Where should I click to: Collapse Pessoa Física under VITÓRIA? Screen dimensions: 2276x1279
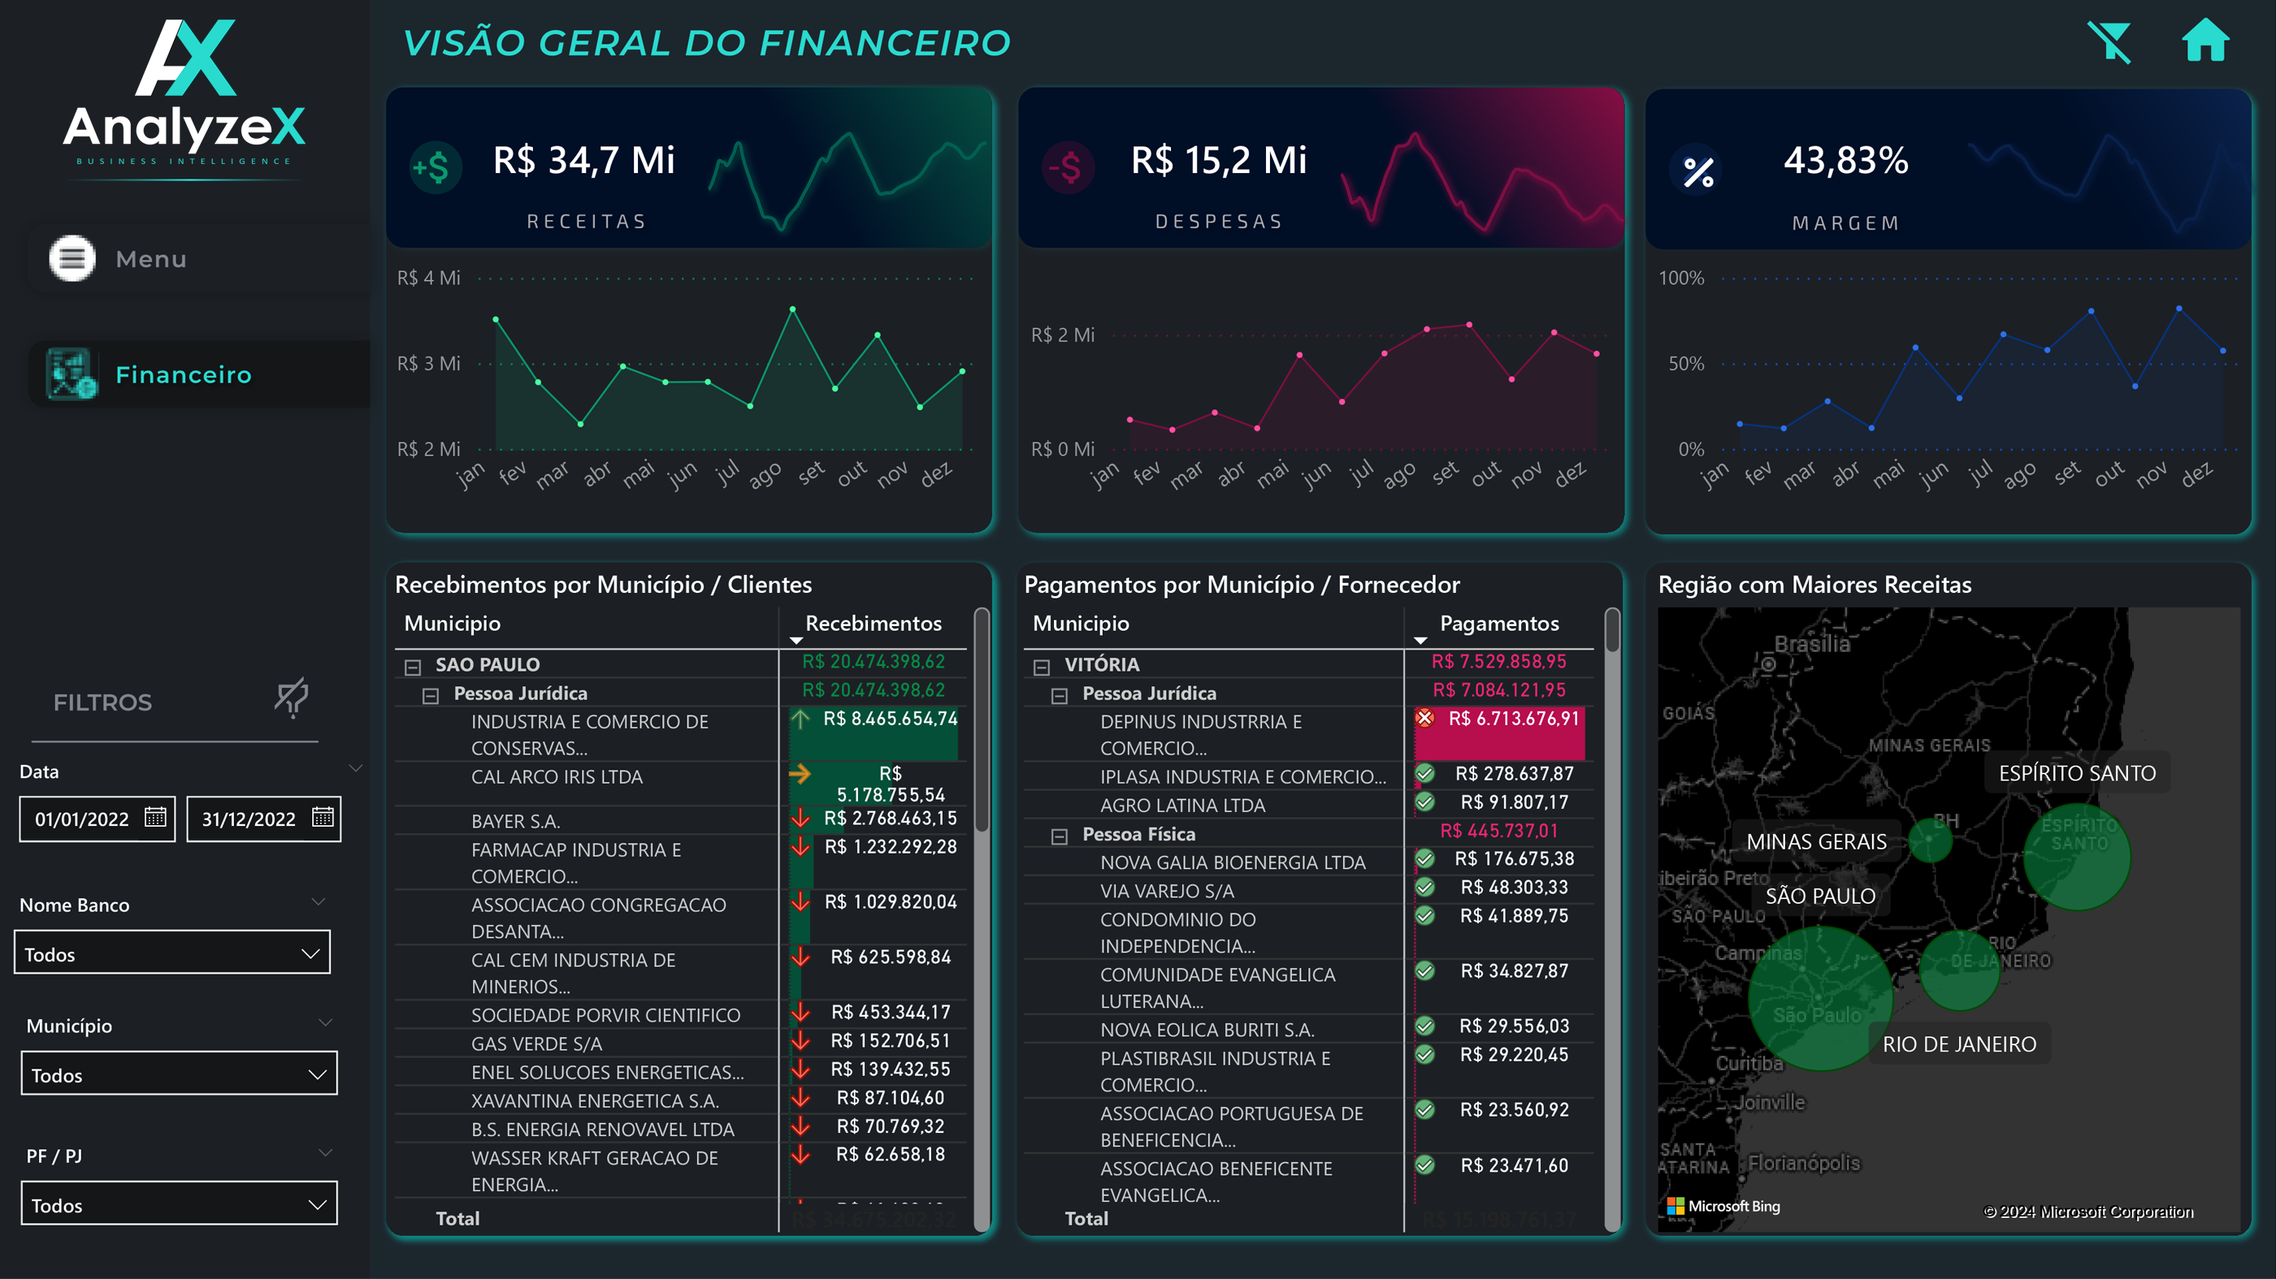(1060, 836)
